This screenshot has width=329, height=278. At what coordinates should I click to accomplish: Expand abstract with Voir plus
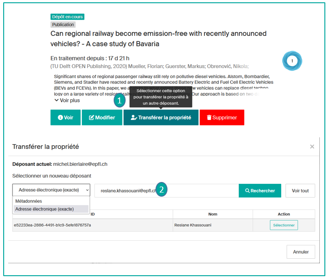pos(67,100)
